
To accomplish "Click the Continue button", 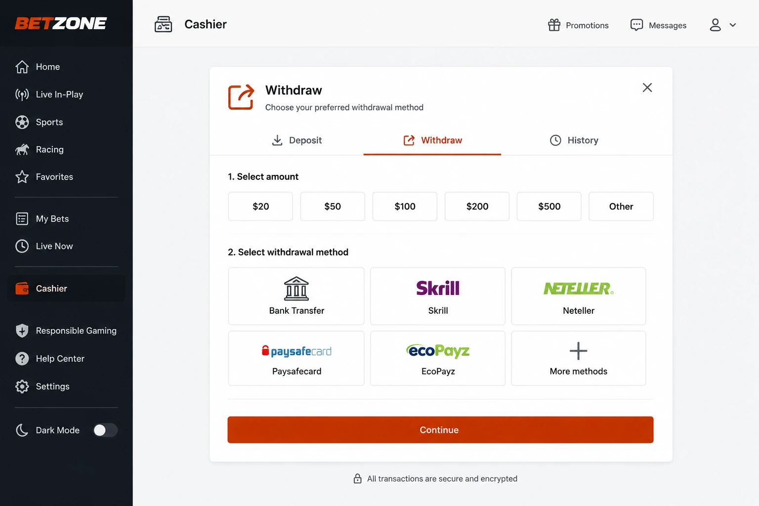I will pos(440,430).
